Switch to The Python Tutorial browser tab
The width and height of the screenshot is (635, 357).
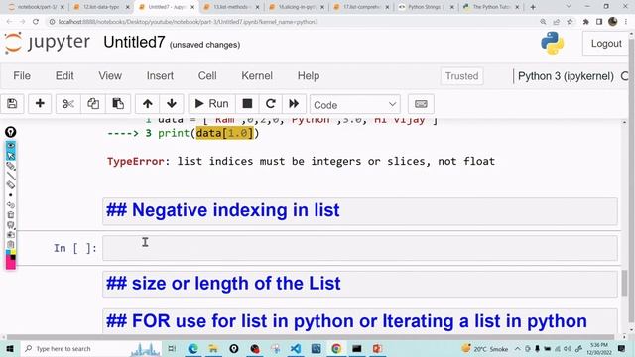coord(491,7)
